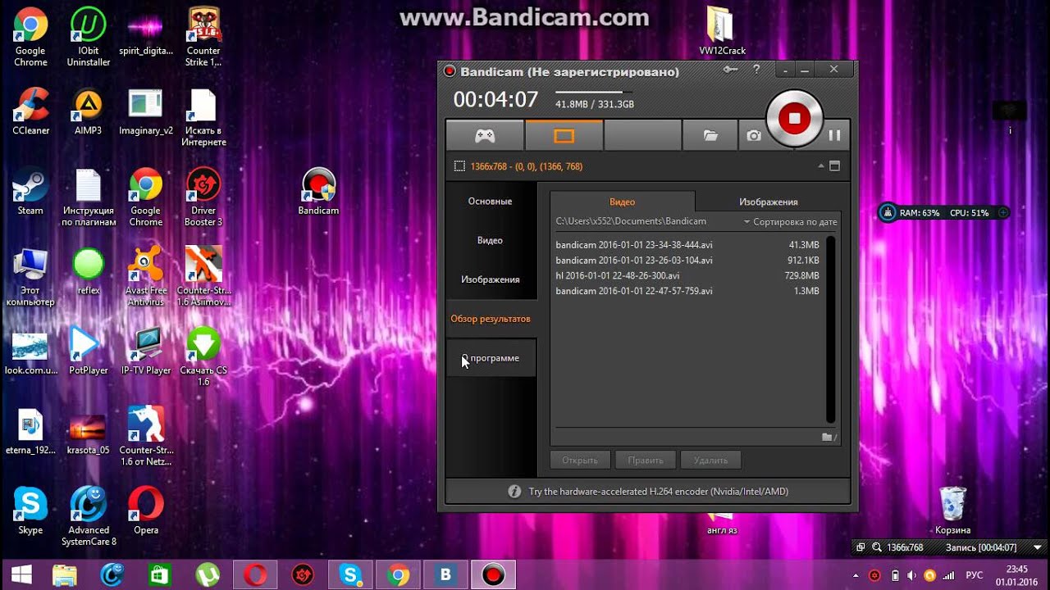Collapse the target area bar with the up arrow
Screen dimensions: 1050x590
[821, 166]
